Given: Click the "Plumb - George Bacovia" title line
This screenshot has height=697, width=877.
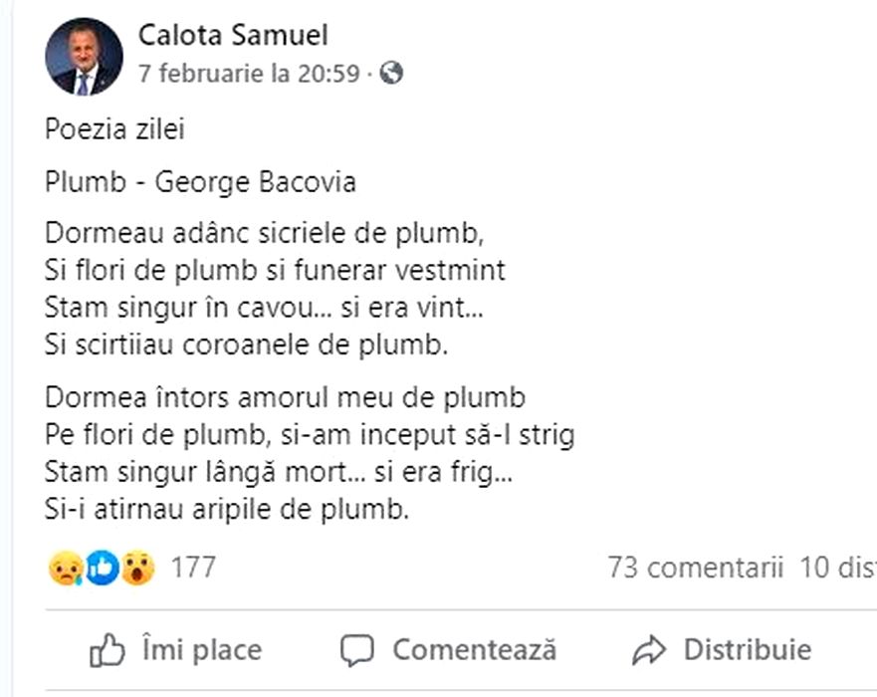Looking at the screenshot, I should (x=200, y=183).
